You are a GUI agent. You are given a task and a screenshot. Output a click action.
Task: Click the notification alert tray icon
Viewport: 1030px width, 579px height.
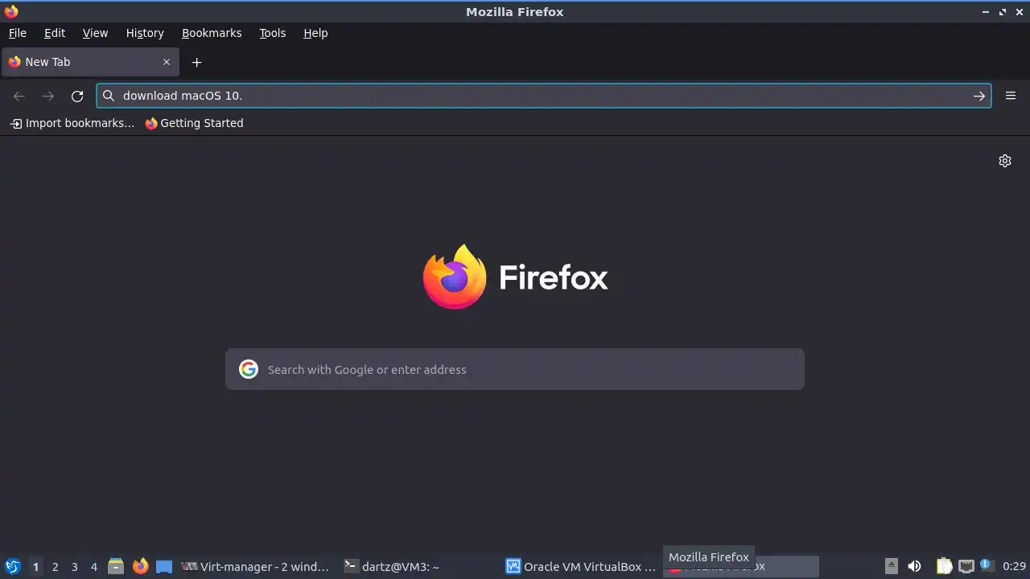coord(987,566)
